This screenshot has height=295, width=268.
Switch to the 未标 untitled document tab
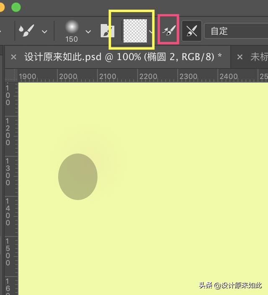click(259, 57)
